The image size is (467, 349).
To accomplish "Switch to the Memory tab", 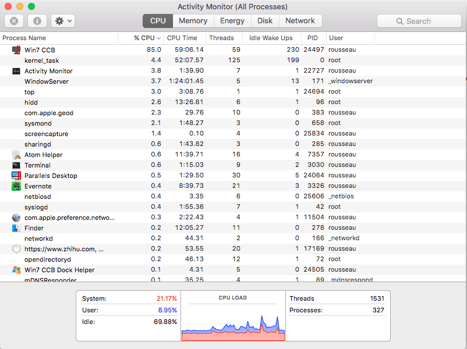I will click(193, 21).
